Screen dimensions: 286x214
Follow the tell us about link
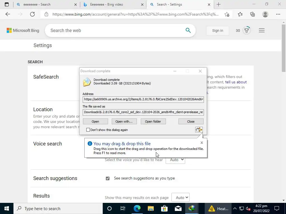tap(236, 82)
